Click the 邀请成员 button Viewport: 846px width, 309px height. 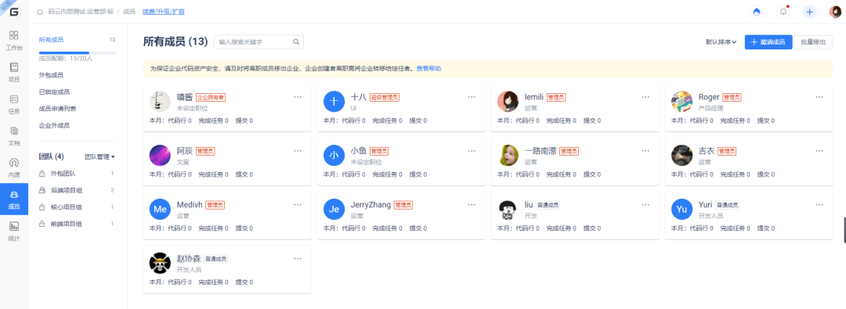point(768,42)
